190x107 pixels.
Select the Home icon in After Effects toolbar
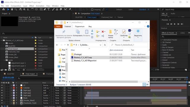tap(4, 9)
